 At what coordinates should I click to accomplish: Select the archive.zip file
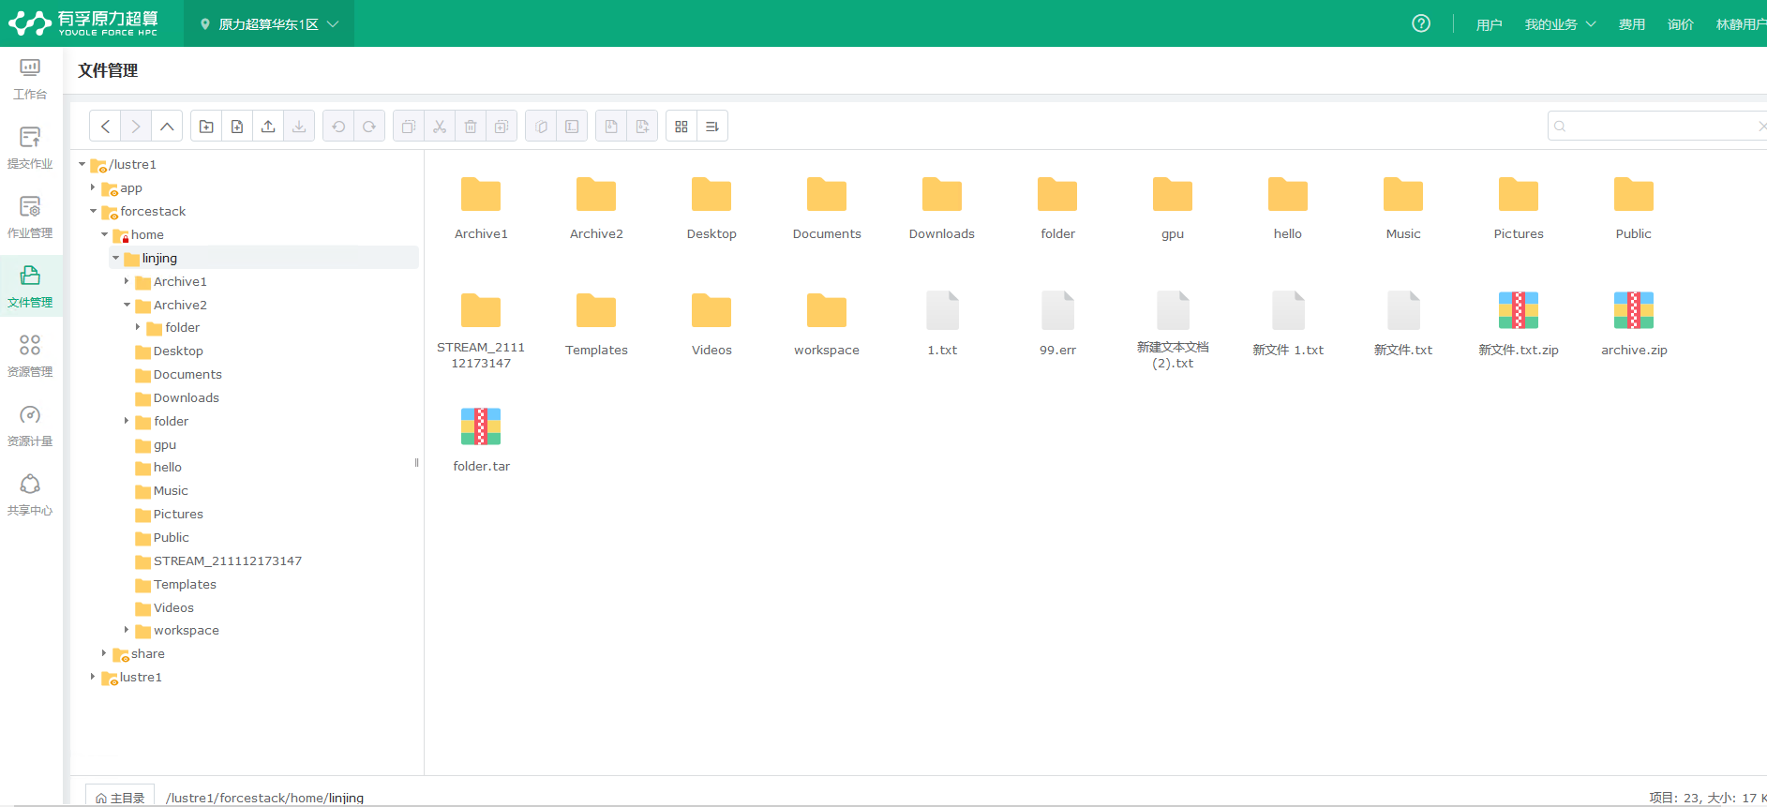[x=1633, y=324]
